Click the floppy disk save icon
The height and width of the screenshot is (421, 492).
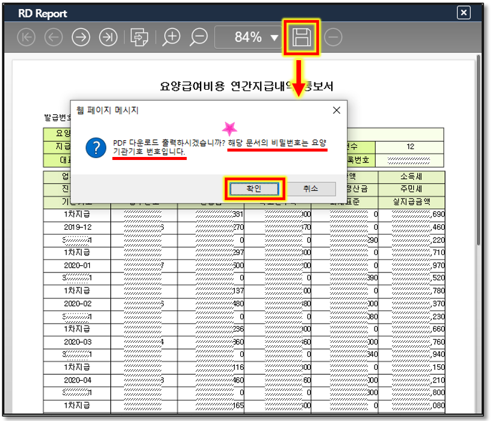tap(302, 37)
